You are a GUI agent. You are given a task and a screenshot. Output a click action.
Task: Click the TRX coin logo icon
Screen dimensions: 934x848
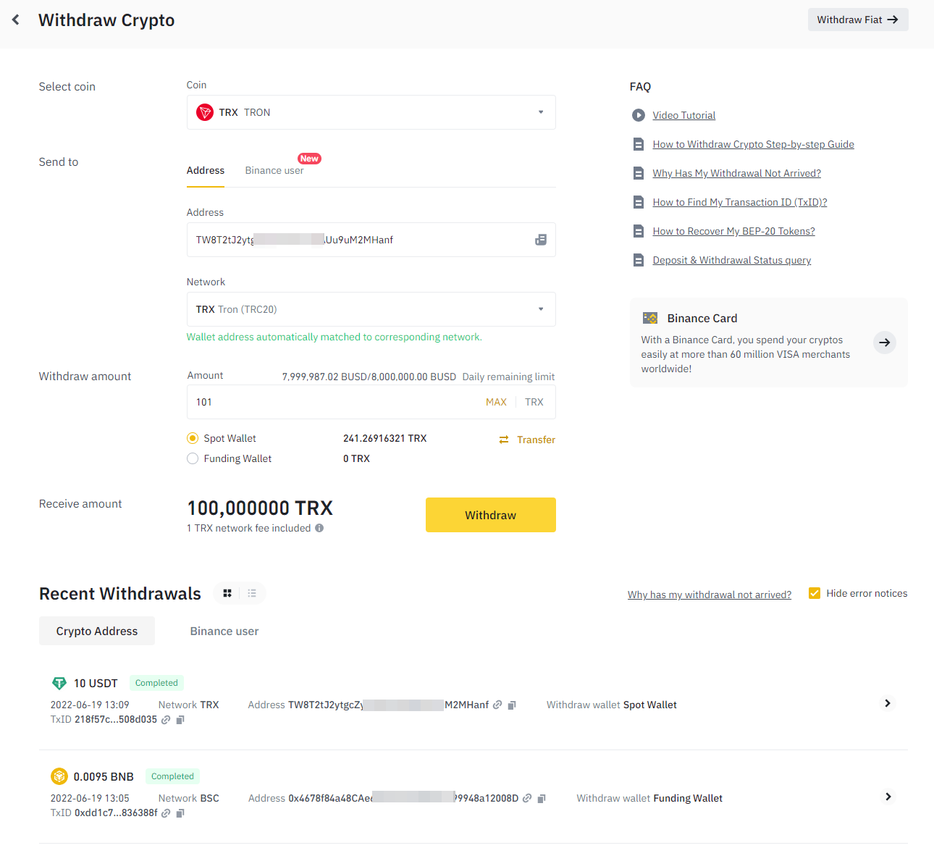tap(205, 112)
